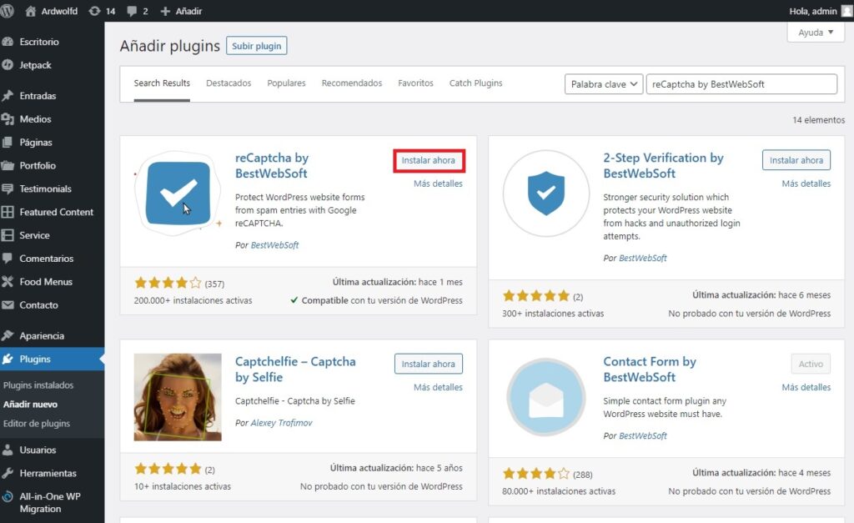Click the Contacto envelope icon

7,305
